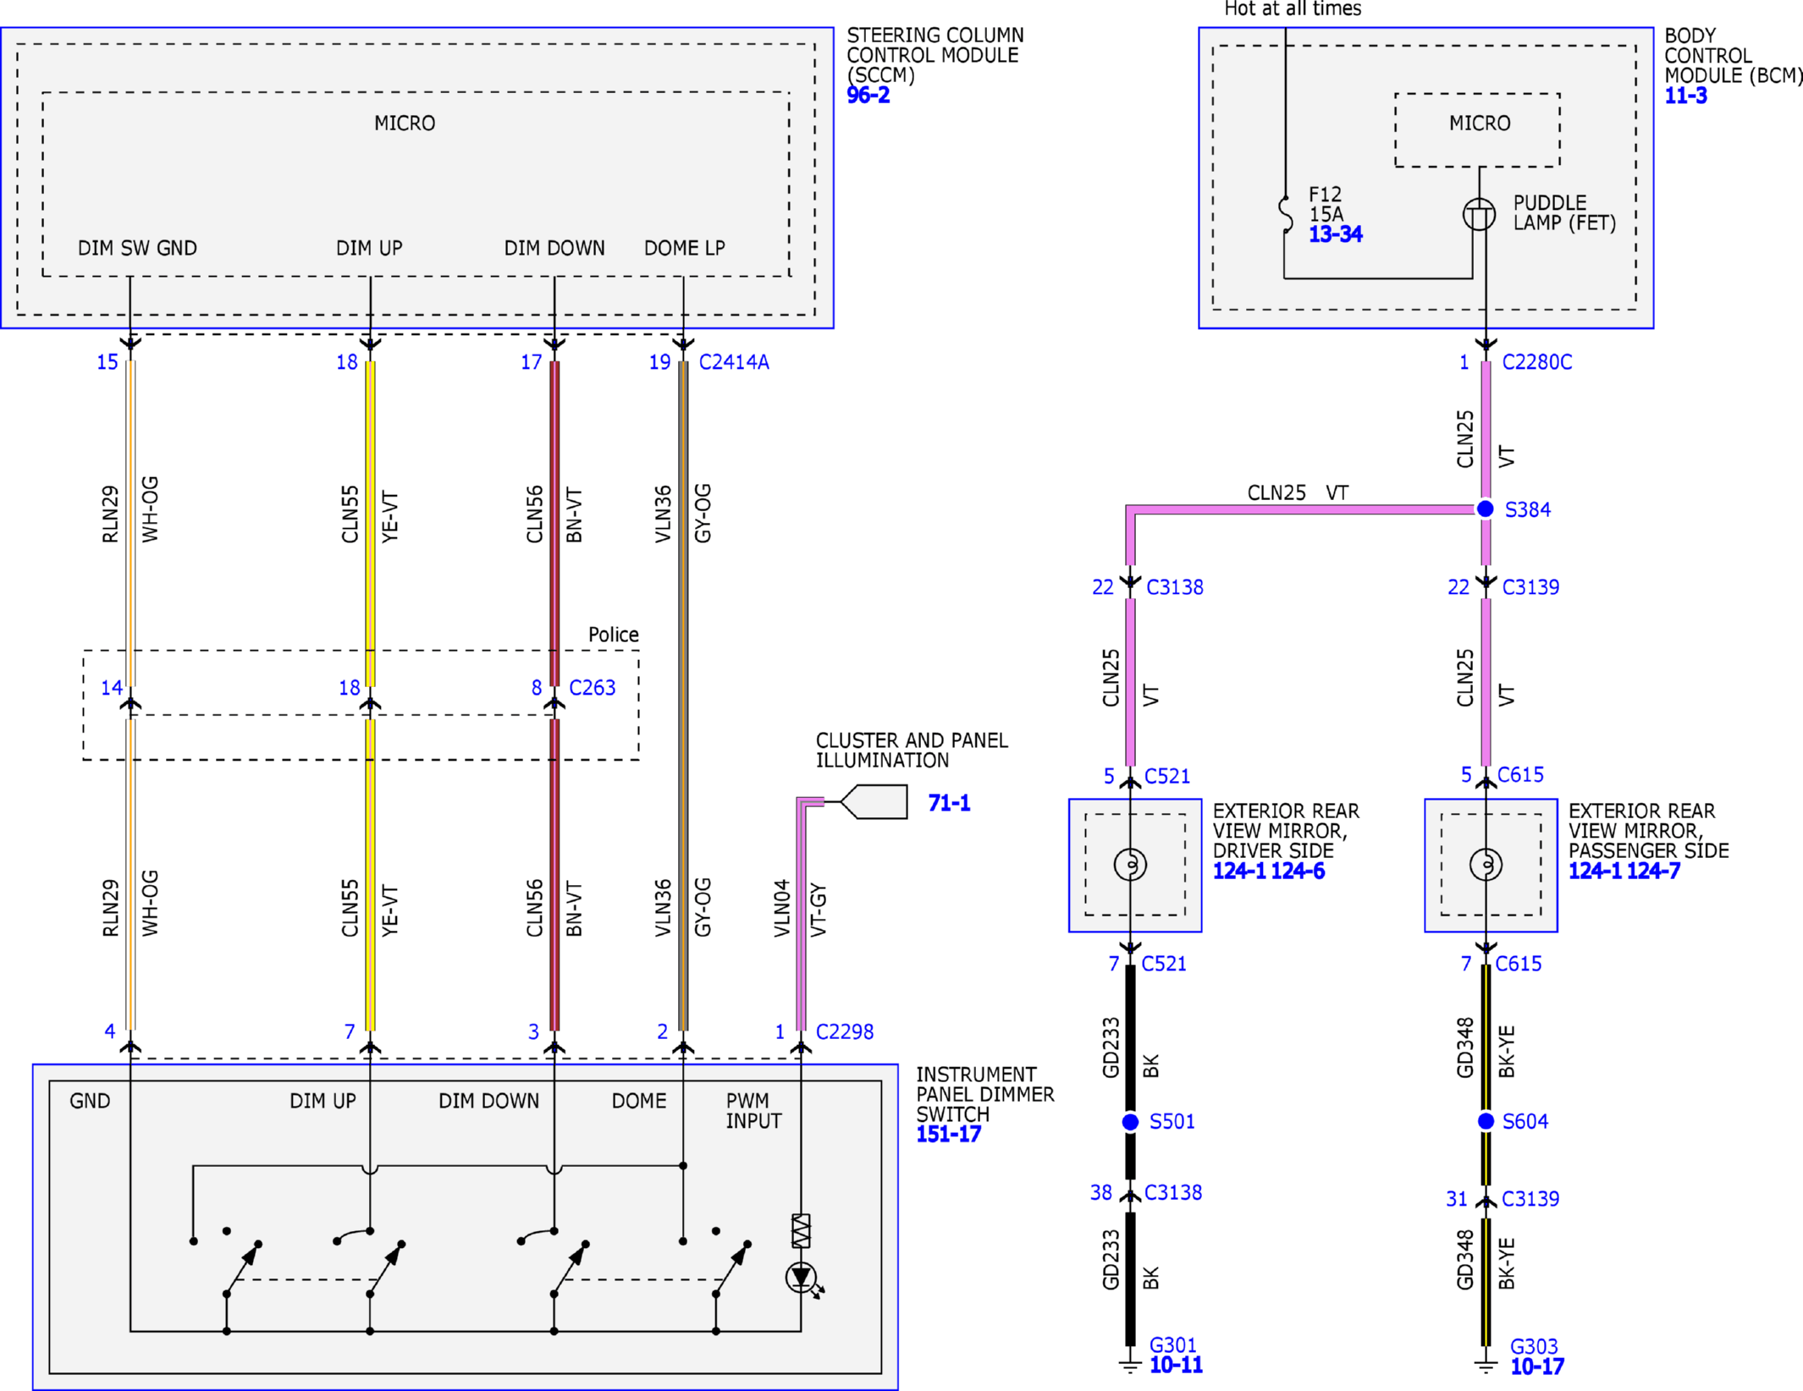Click the dimmer switch LED symbol
Viewport: 1803px width, 1391px height.
803,1278
